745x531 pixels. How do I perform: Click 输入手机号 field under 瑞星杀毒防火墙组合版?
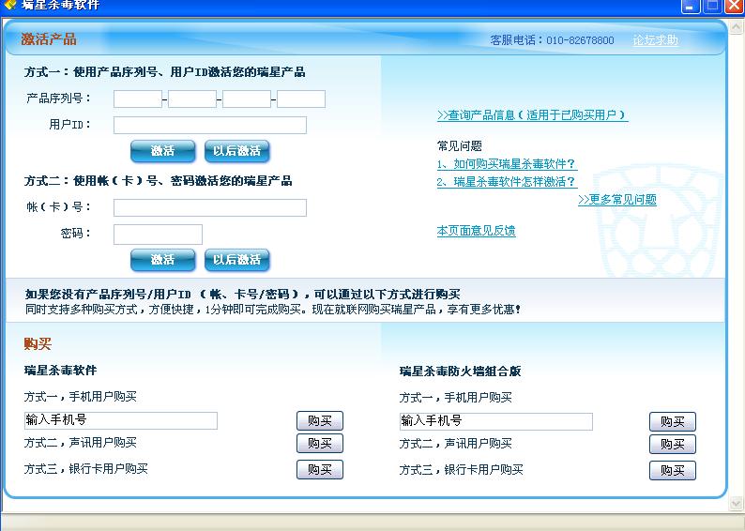click(x=496, y=421)
